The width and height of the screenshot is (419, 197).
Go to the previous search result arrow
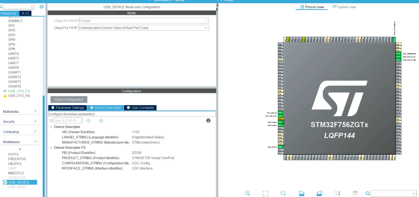88,120
